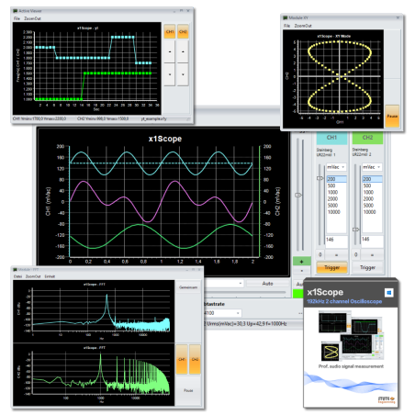Toggle the orange CH1 Trigger button
415x415 pixels.
(x=331, y=267)
